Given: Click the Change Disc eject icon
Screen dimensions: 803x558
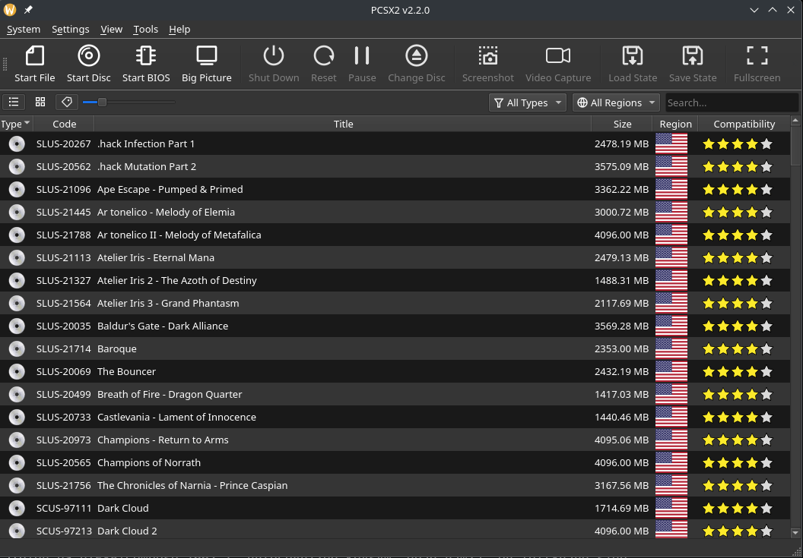Looking at the screenshot, I should pos(417,55).
